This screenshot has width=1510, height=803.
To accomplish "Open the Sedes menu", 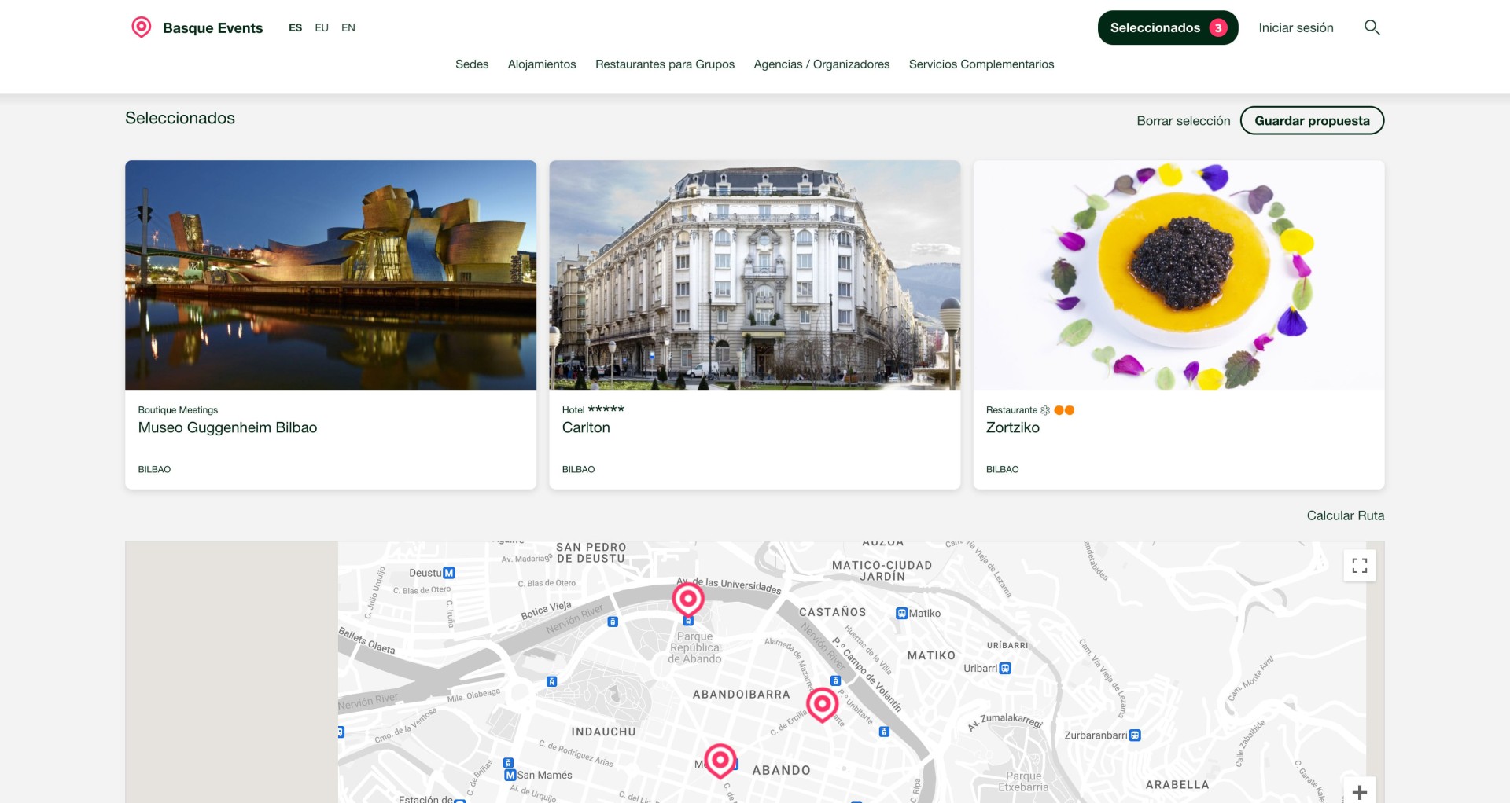I will pyautogui.click(x=472, y=64).
